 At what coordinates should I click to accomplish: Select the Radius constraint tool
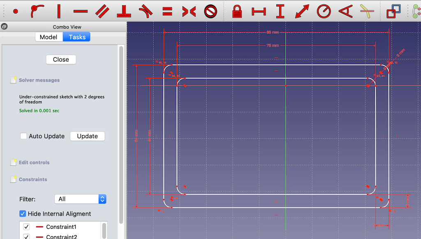click(324, 11)
